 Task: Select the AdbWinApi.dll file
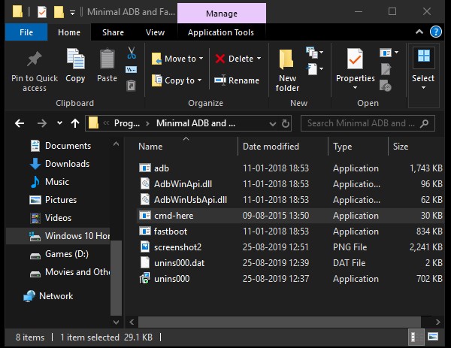[290, 184]
